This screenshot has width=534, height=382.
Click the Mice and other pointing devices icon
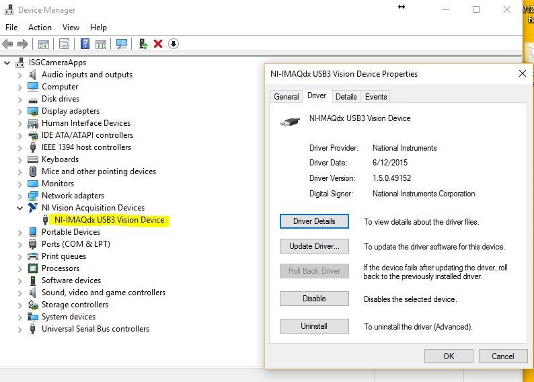click(x=33, y=171)
